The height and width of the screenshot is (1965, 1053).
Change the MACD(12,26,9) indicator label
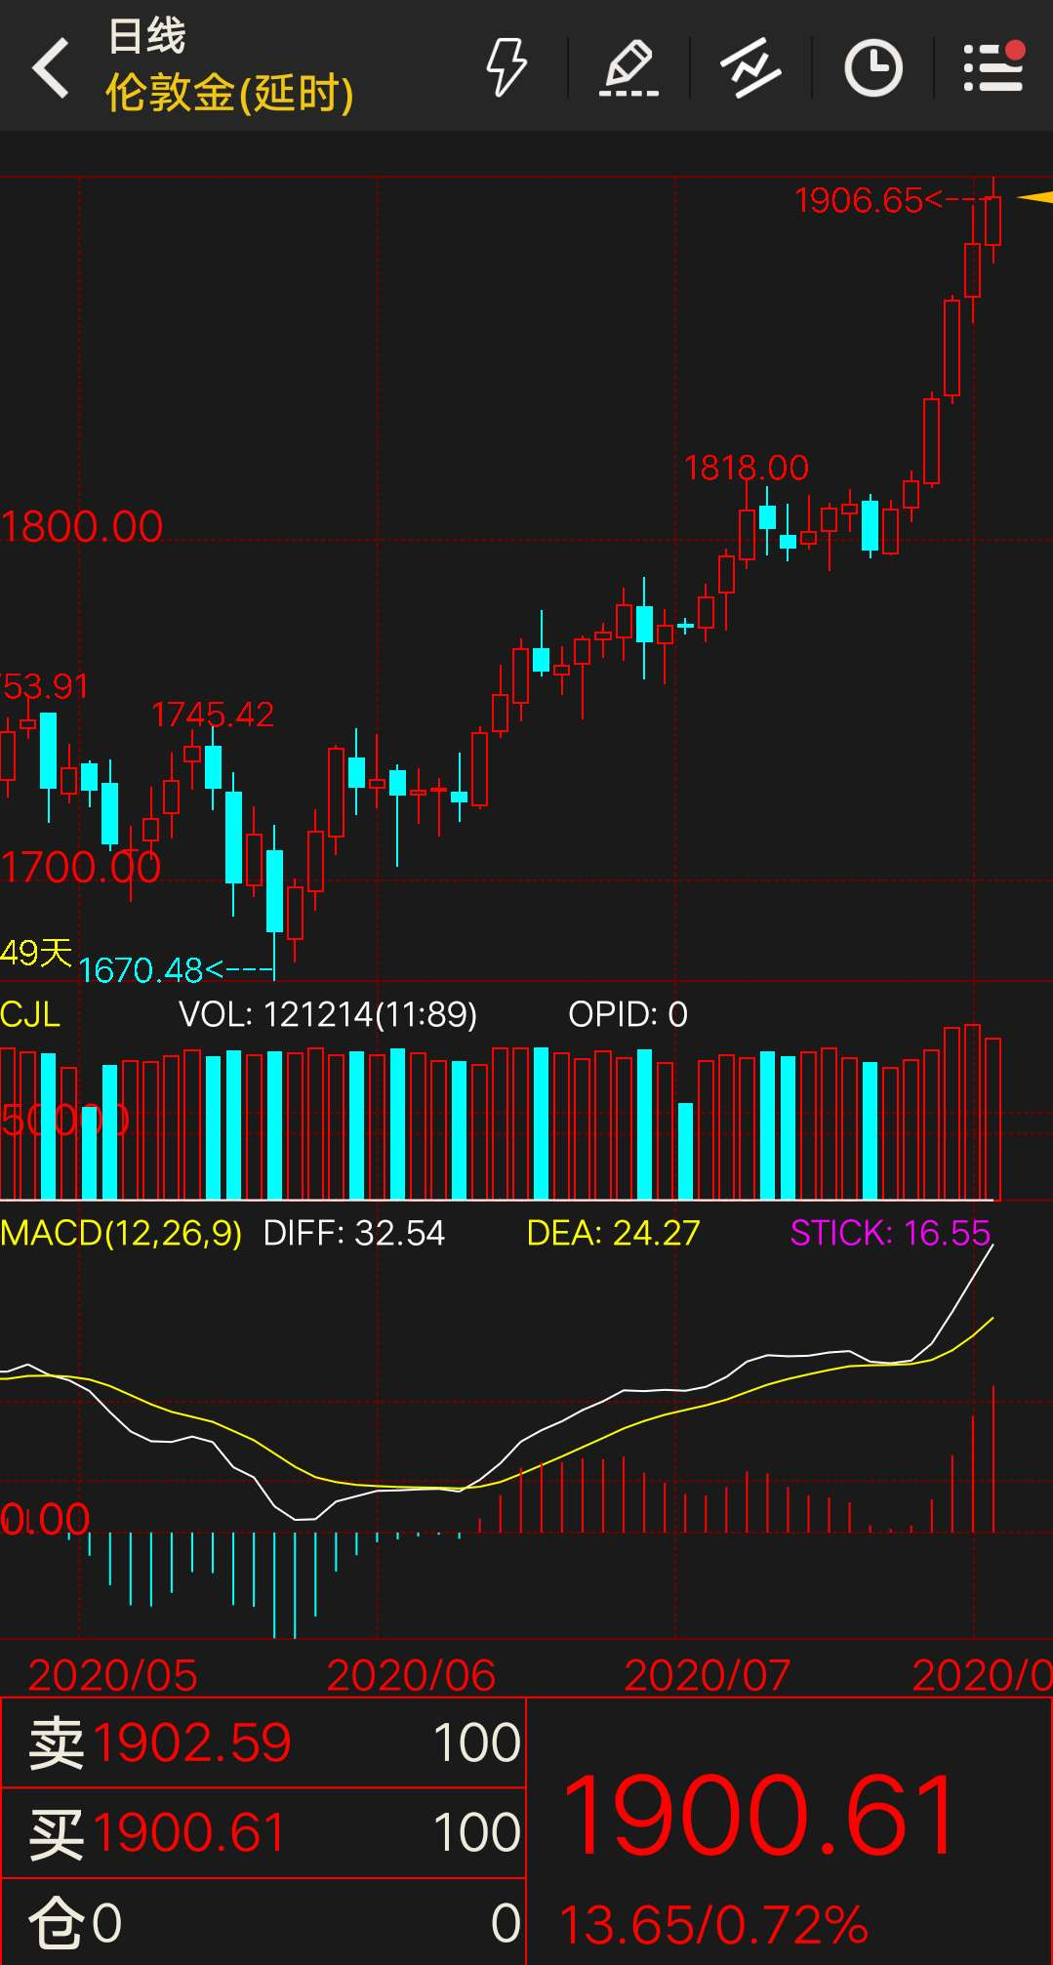point(121,1233)
